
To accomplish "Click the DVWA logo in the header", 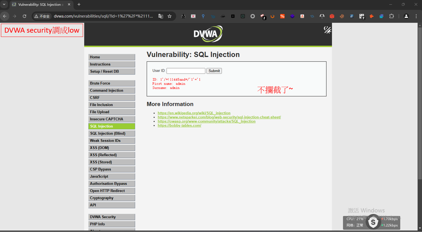I will coord(208,34).
